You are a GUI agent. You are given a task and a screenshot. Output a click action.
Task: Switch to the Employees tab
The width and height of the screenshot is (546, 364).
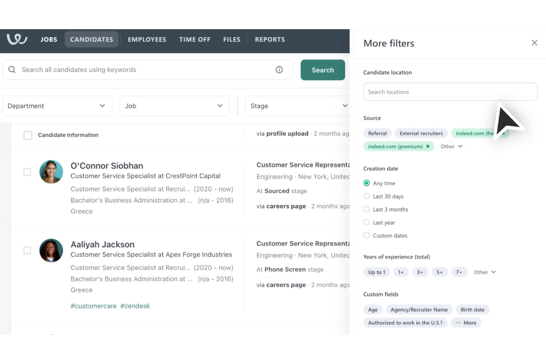click(x=147, y=39)
